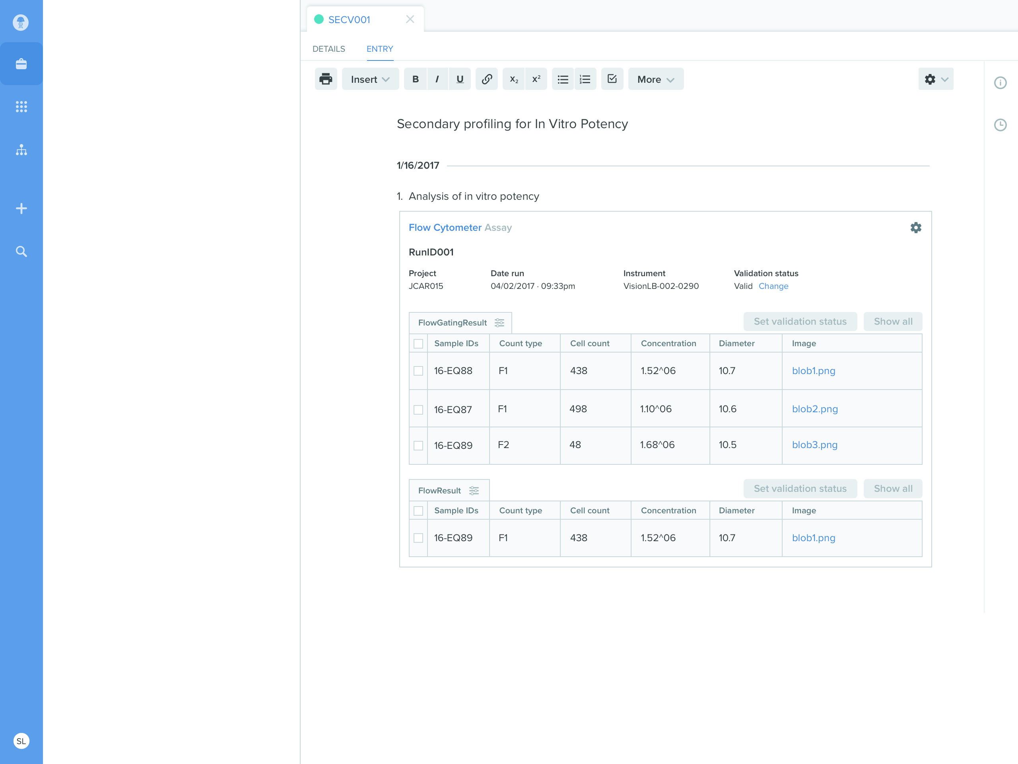
Task: Print the entry with the printer icon
Action: pyautogui.click(x=325, y=79)
